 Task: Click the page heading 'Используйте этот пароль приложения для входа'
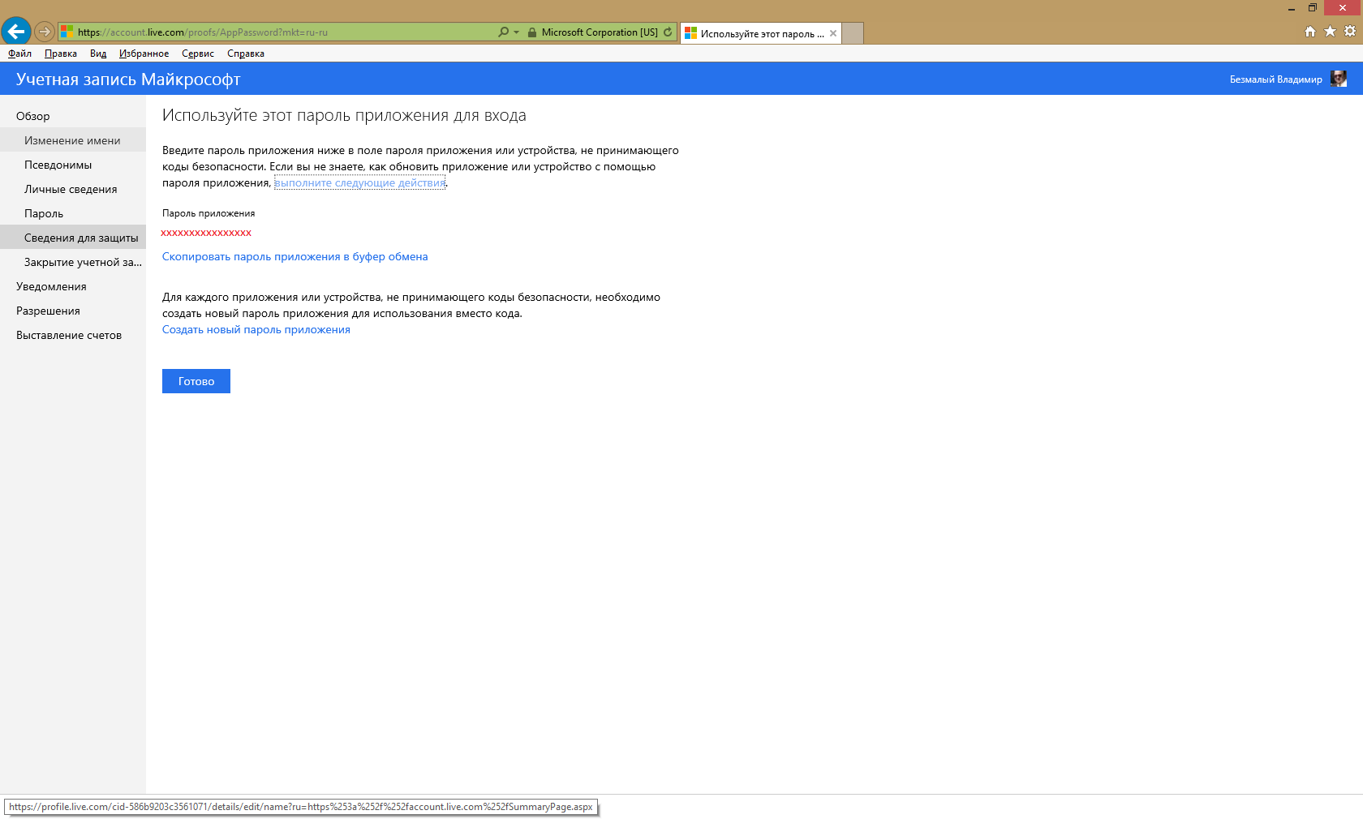coord(344,115)
